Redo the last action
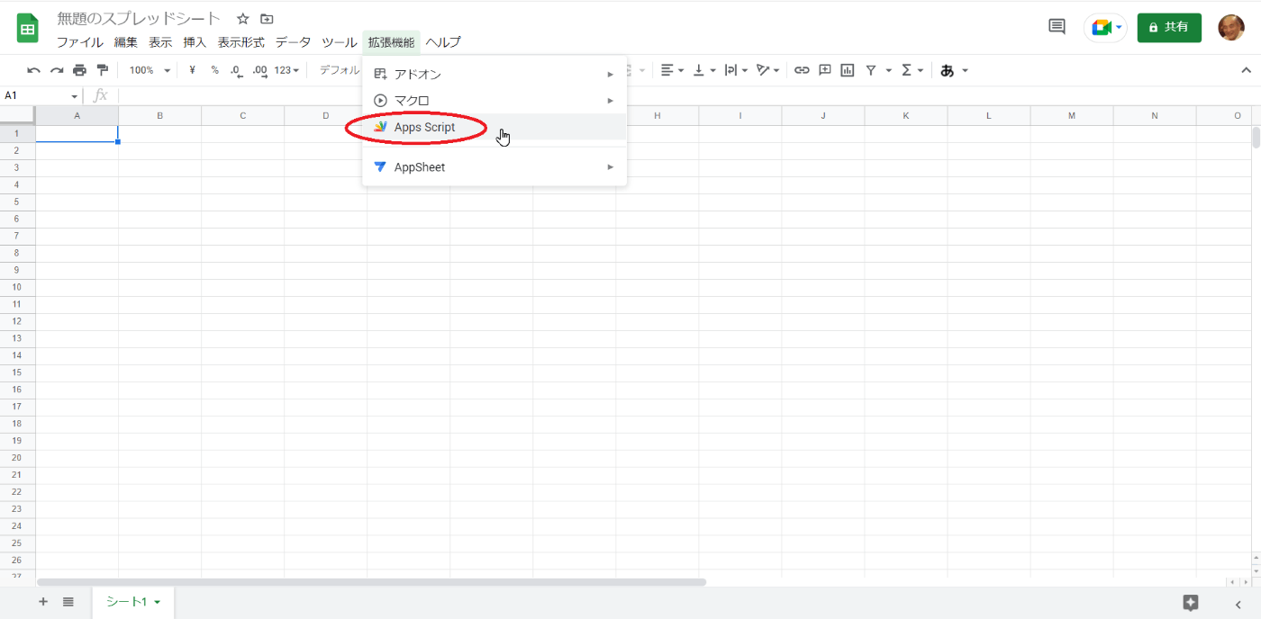The width and height of the screenshot is (1261, 619). coord(57,70)
